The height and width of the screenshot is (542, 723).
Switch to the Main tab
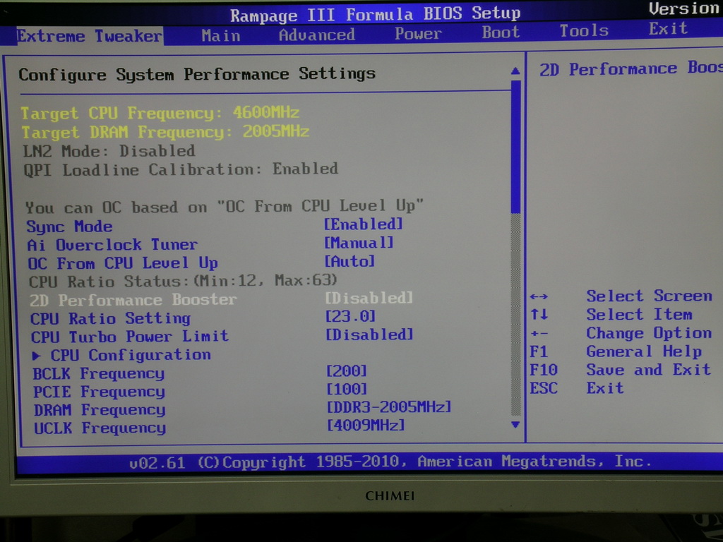coord(221,35)
